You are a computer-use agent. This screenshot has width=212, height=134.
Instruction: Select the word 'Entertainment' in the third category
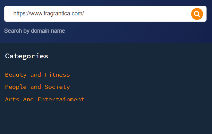tap(61, 99)
